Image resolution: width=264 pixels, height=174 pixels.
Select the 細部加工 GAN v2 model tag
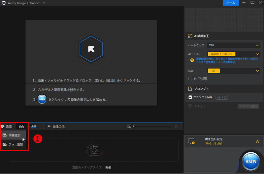click(x=221, y=54)
